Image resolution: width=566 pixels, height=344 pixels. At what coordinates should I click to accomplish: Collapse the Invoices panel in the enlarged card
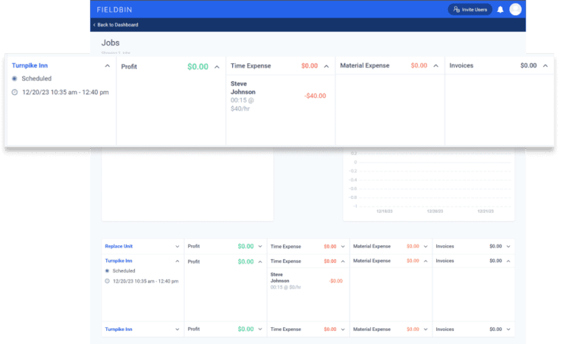tap(545, 66)
